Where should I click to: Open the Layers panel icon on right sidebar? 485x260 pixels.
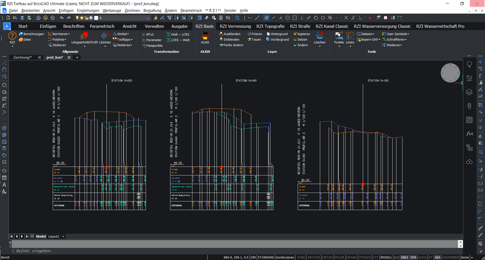point(469,92)
